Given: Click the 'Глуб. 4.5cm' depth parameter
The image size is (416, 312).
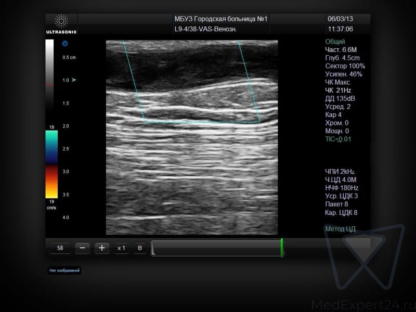Looking at the screenshot, I should point(342,58).
